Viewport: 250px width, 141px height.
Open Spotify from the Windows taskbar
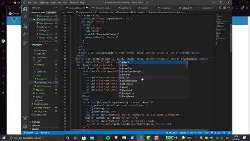tap(108, 137)
